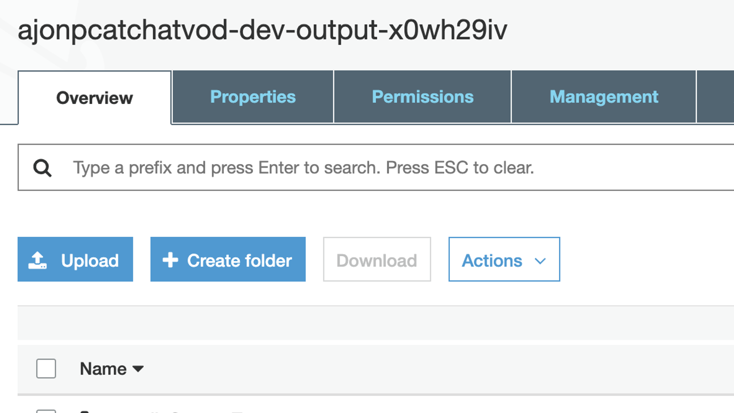The height and width of the screenshot is (413, 734).
Task: Toggle the select-all checkbox beside Name
Action: pyautogui.click(x=46, y=369)
